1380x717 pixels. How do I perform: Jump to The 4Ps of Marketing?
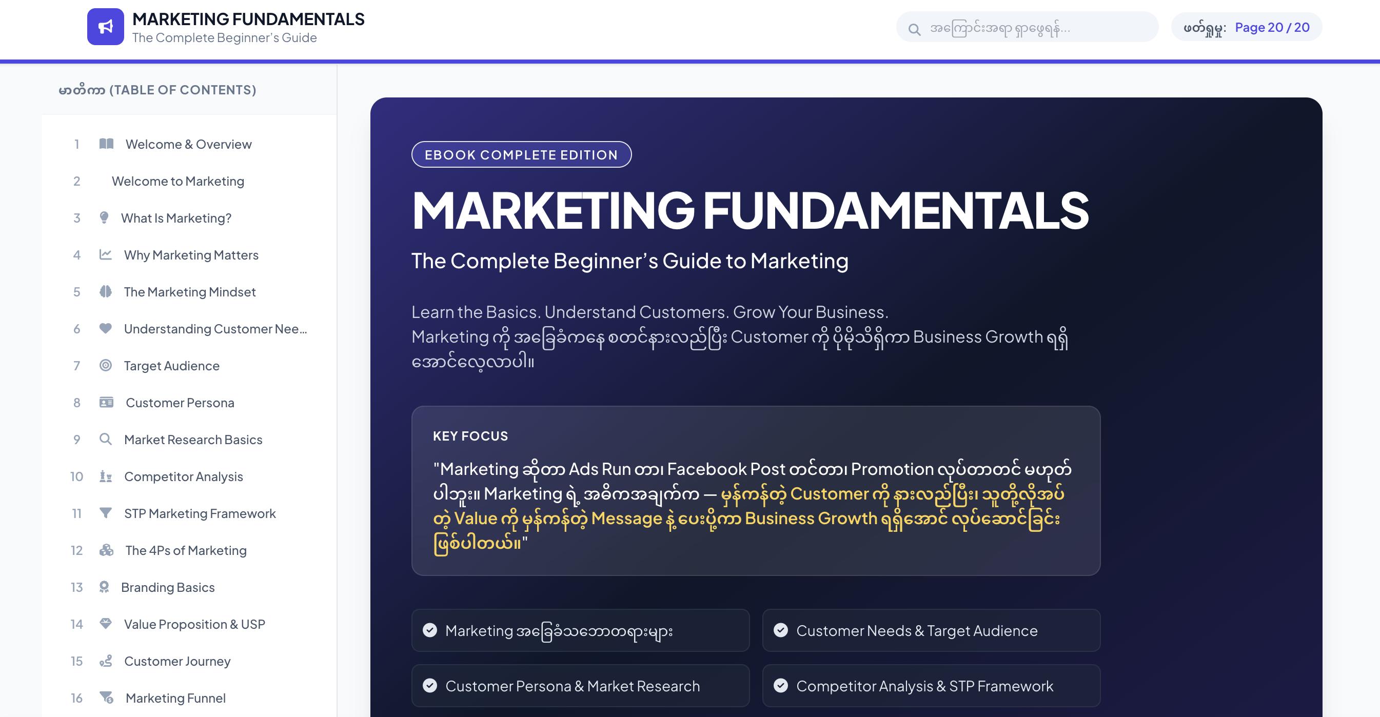189,550
